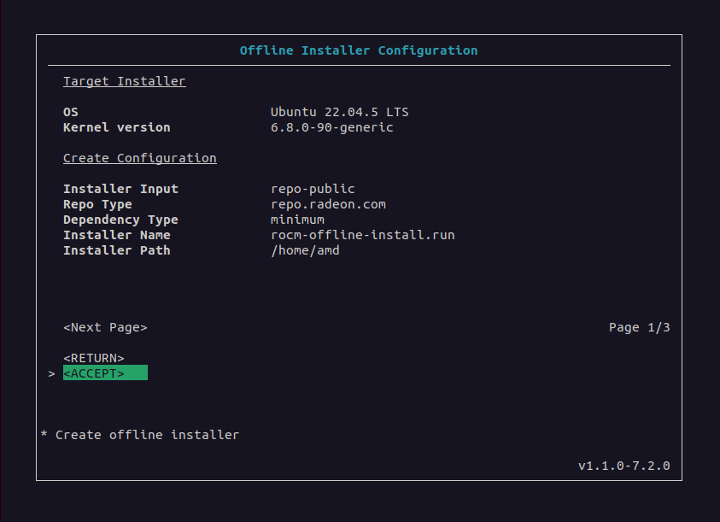This screenshot has height=522, width=720.
Task: Toggle Dependency Type value minimum
Action: coord(297,220)
